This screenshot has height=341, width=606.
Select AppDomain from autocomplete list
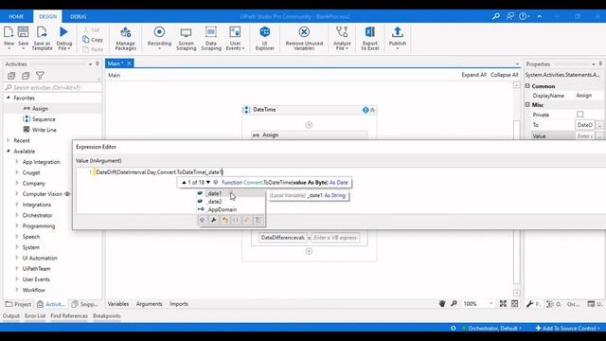(231, 209)
